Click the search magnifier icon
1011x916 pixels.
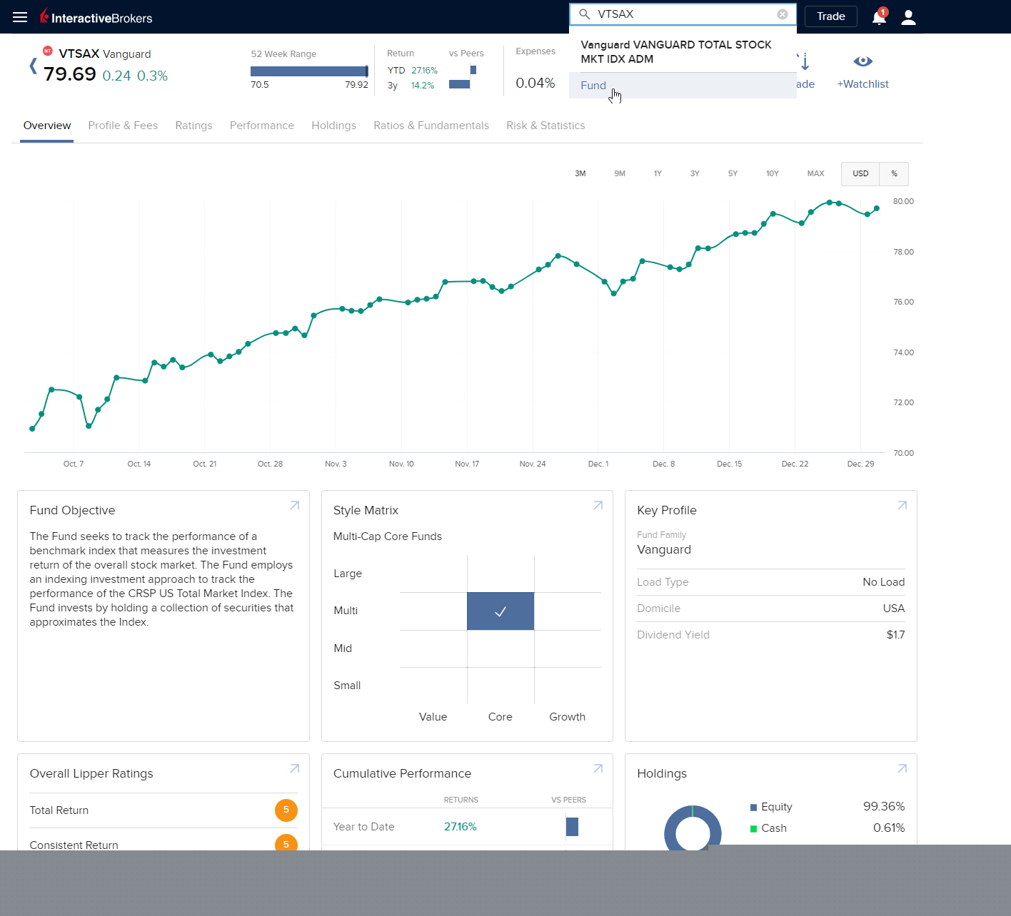click(x=584, y=14)
